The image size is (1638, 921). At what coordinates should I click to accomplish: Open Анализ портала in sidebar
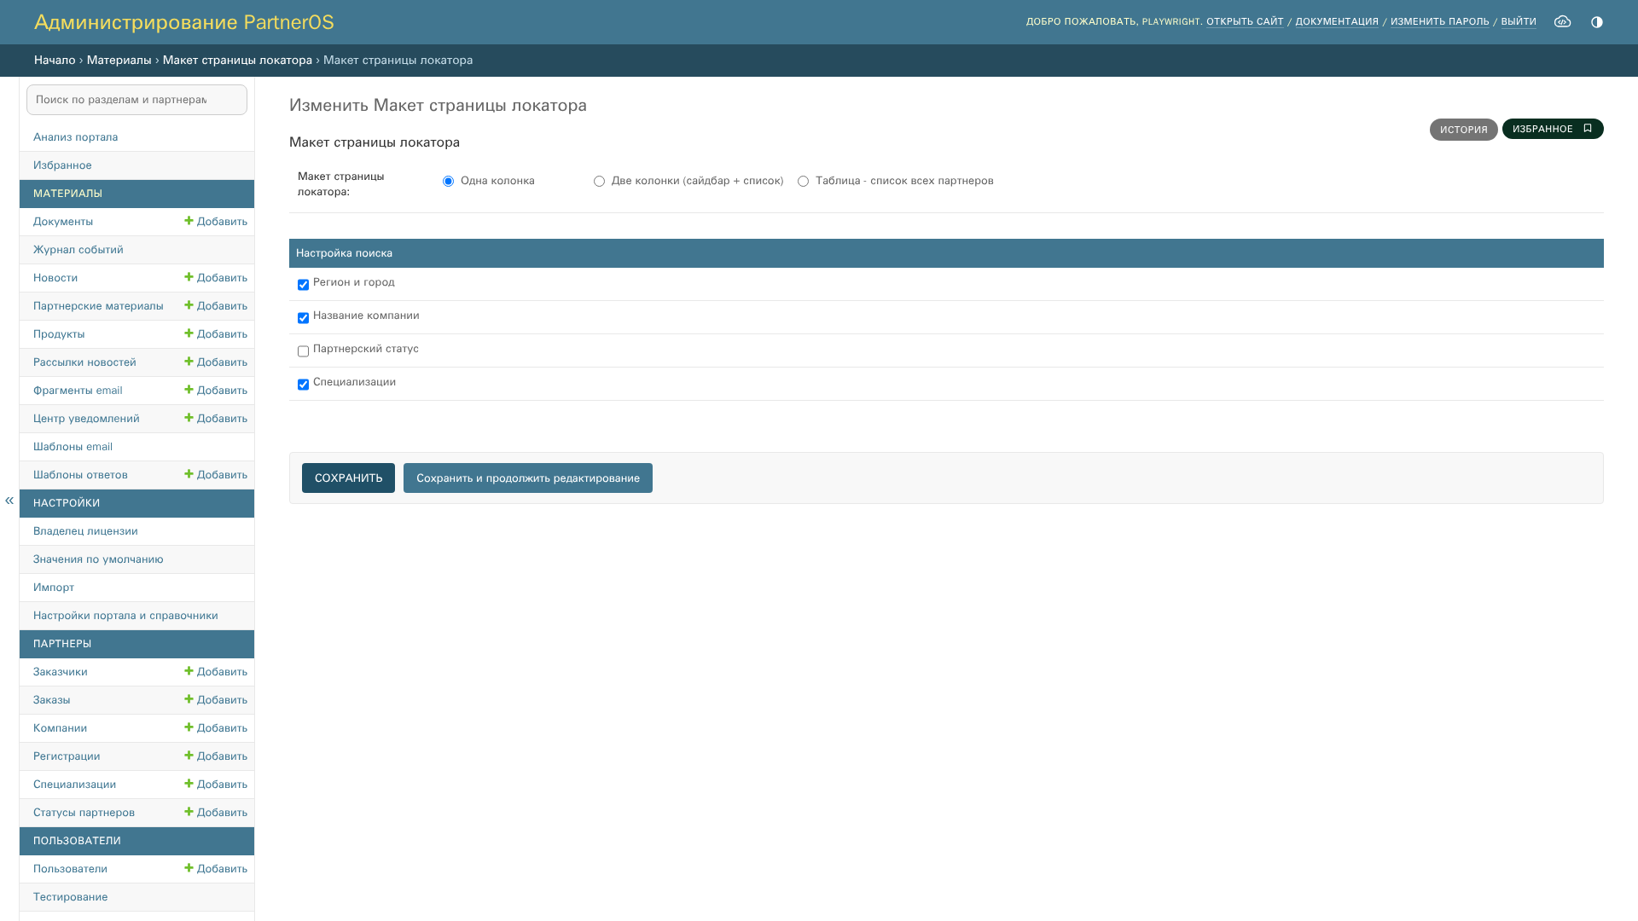point(76,137)
